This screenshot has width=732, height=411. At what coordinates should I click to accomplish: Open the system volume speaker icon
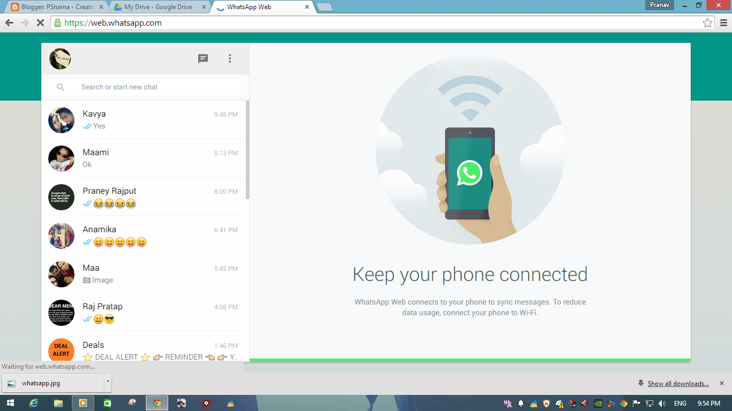click(x=662, y=404)
